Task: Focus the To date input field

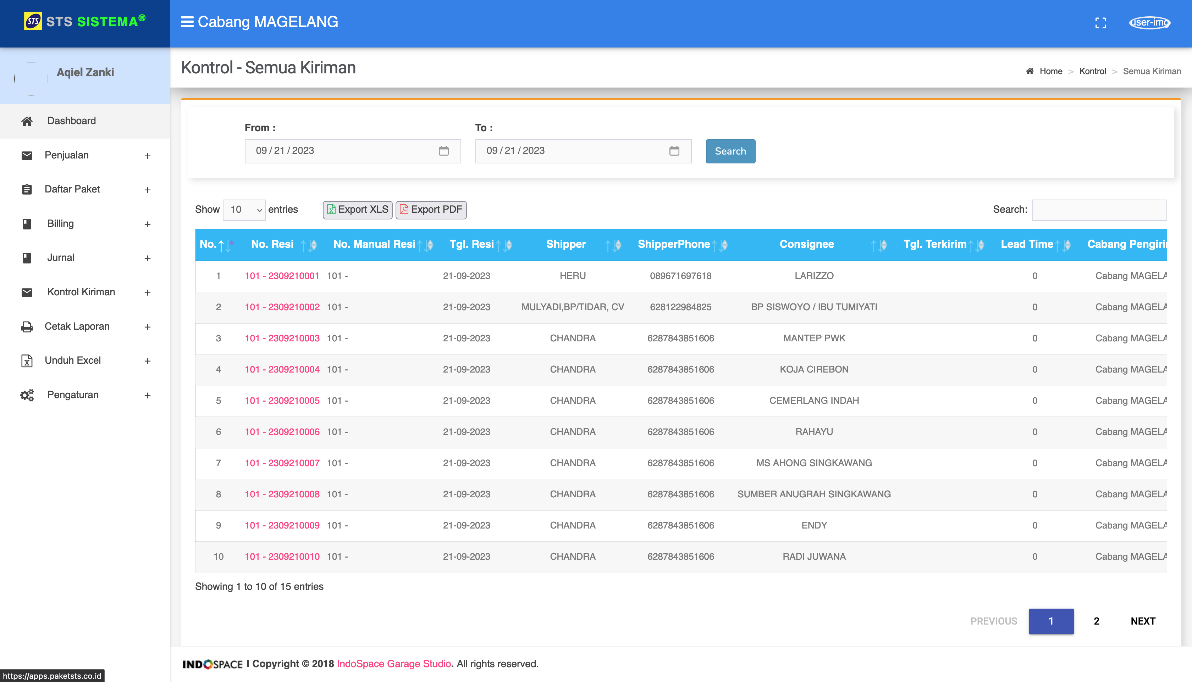Action: pos(583,151)
